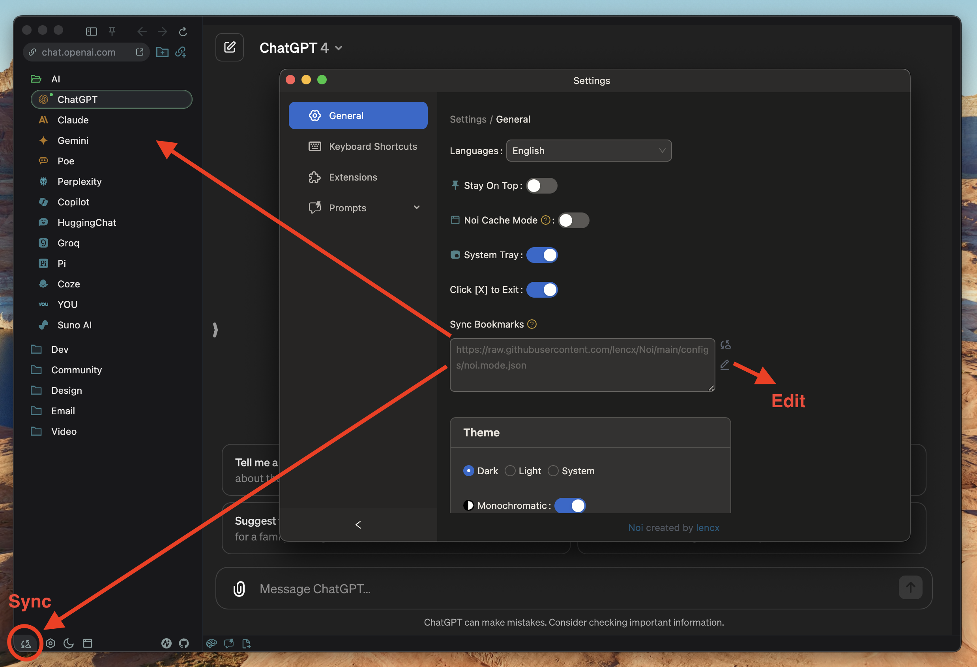Click the sync icon next to bookmarks URL
Viewport: 977px width, 667px height.
tap(726, 345)
